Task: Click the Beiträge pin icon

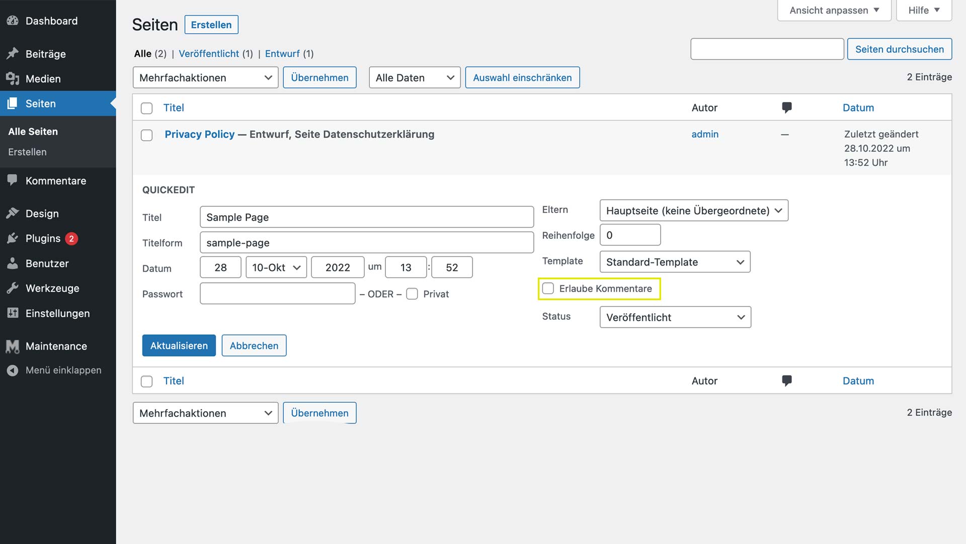Action: pyautogui.click(x=13, y=54)
